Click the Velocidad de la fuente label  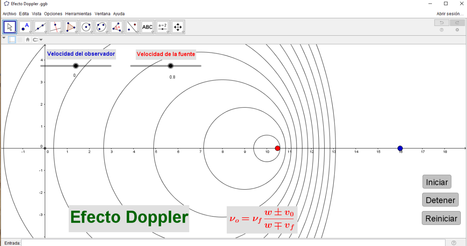point(166,54)
